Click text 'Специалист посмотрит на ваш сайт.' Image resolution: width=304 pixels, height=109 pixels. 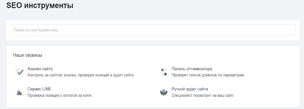[203, 95]
